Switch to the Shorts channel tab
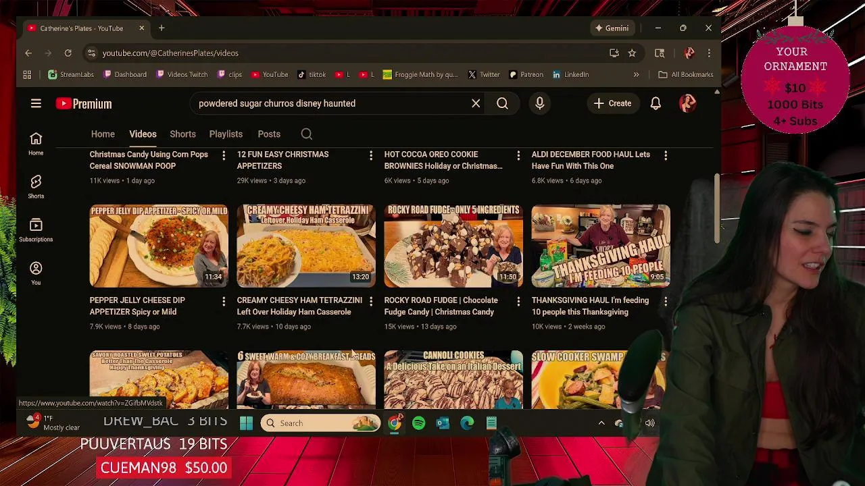Viewport: 865px width, 486px height. coord(182,134)
